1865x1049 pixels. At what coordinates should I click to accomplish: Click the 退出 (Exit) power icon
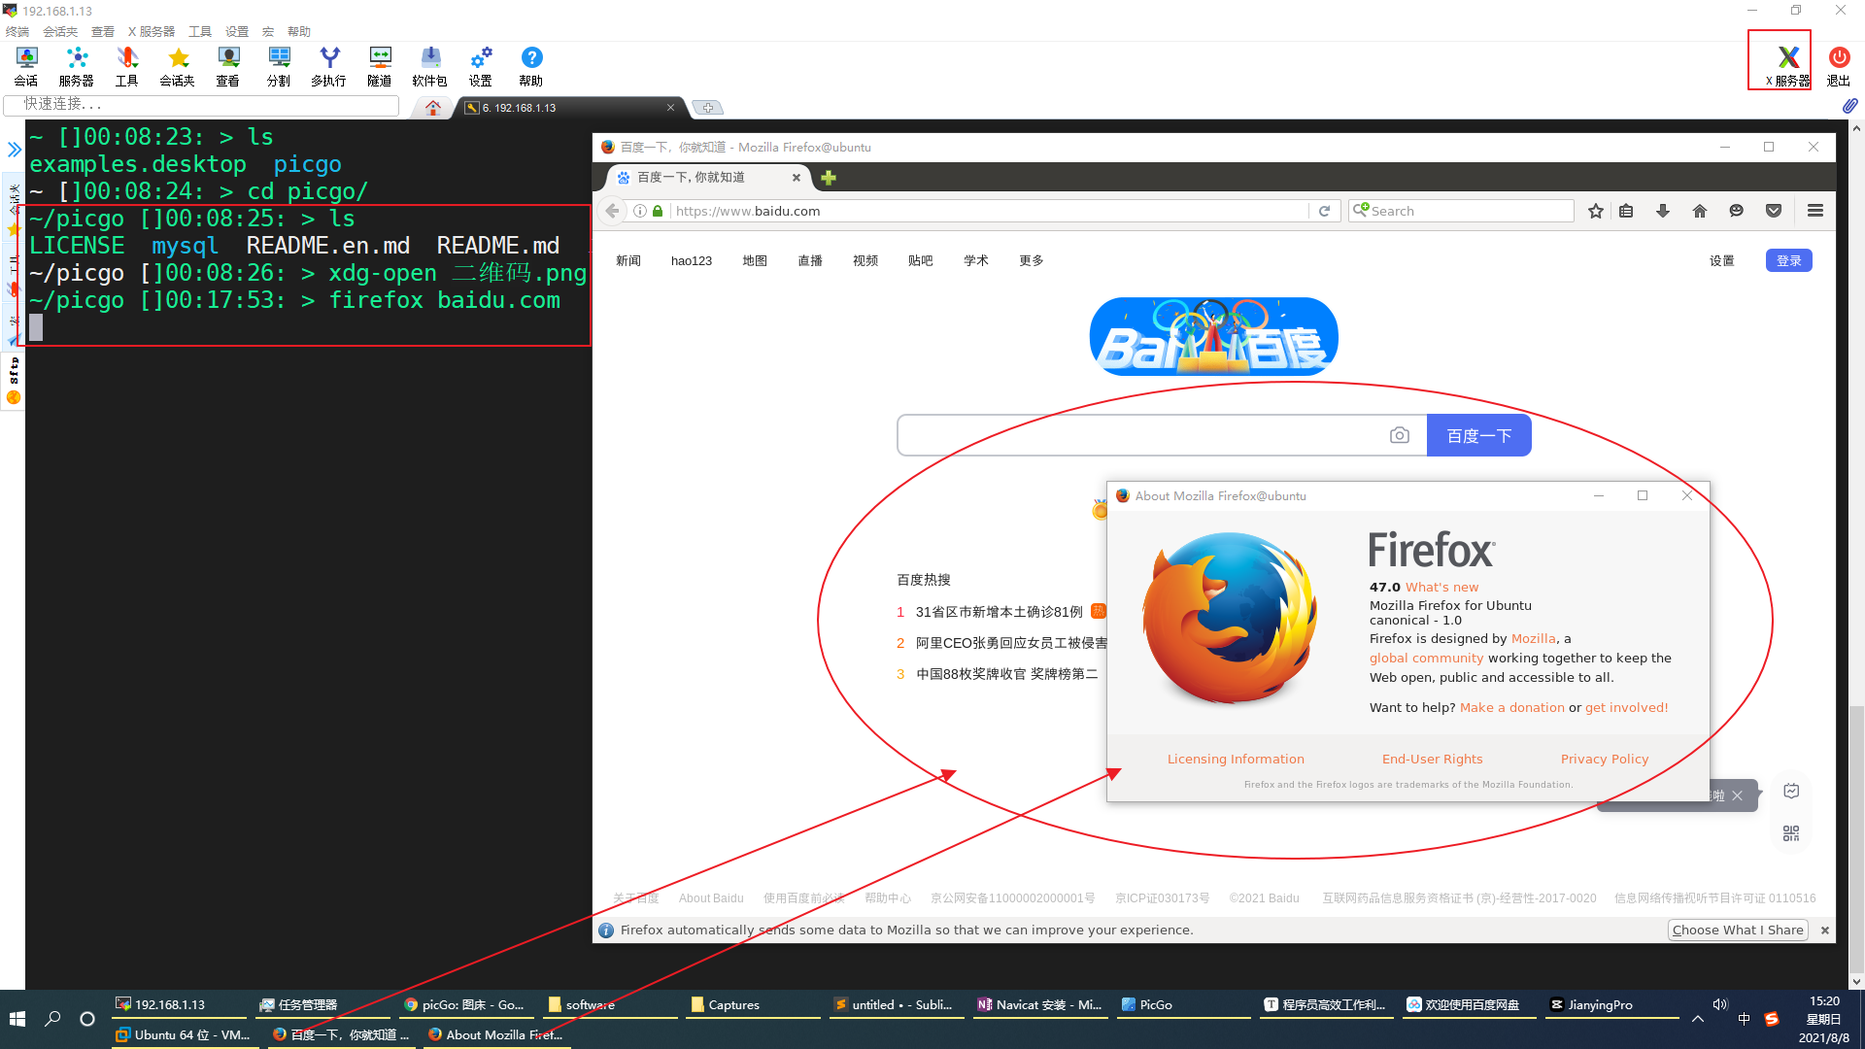(1839, 66)
